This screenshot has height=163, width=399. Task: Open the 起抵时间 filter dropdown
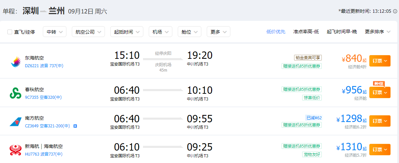click(x=126, y=32)
